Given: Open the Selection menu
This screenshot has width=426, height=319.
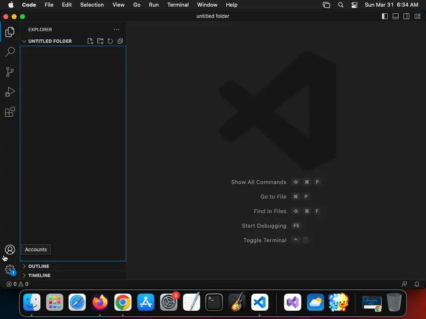Looking at the screenshot, I should pyautogui.click(x=92, y=5).
